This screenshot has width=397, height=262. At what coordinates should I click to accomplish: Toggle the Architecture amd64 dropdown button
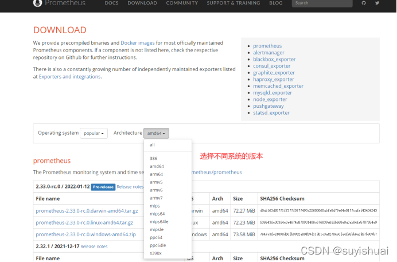(156, 133)
